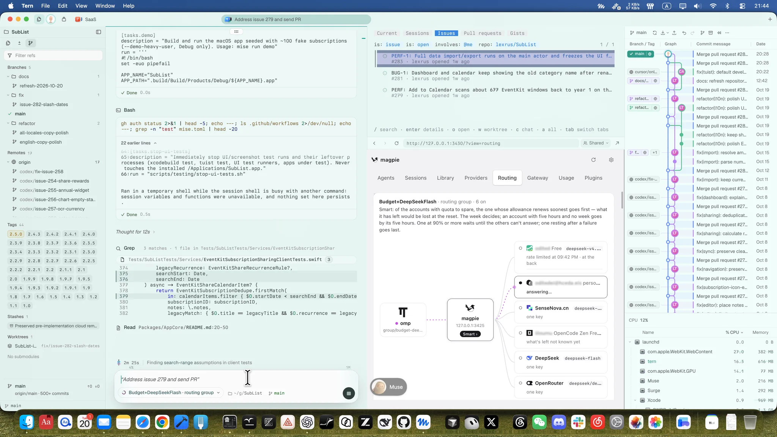Select the changes (plus-minus) sidebar view icon

[x=19, y=43]
